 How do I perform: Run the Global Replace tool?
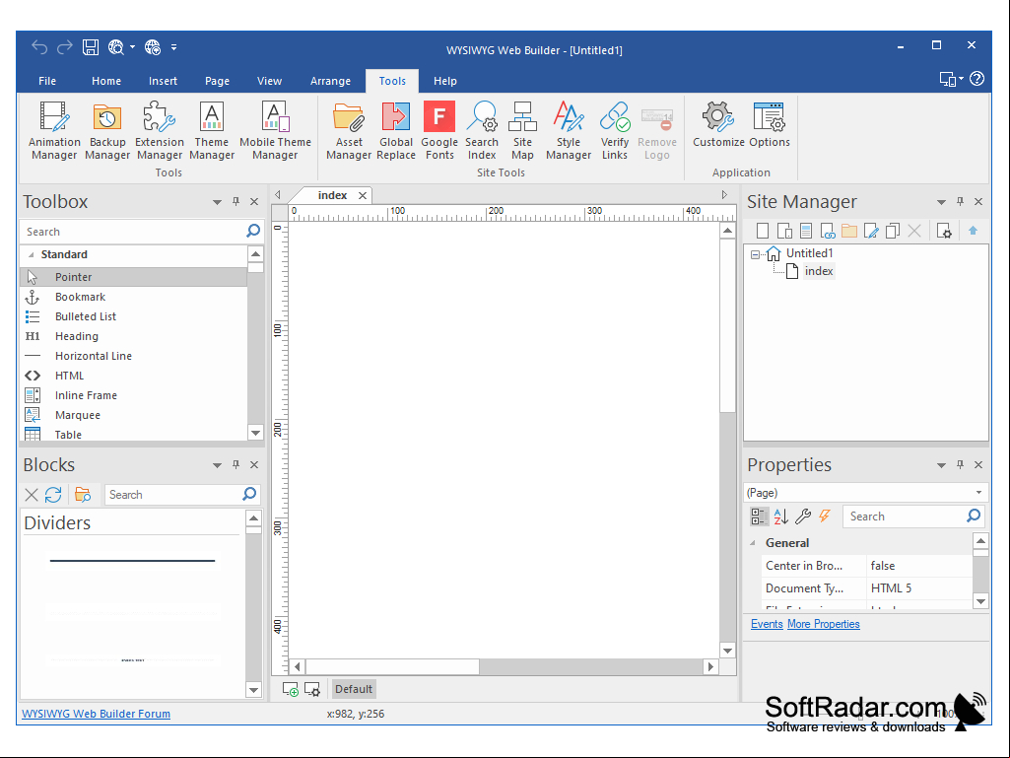(x=395, y=130)
